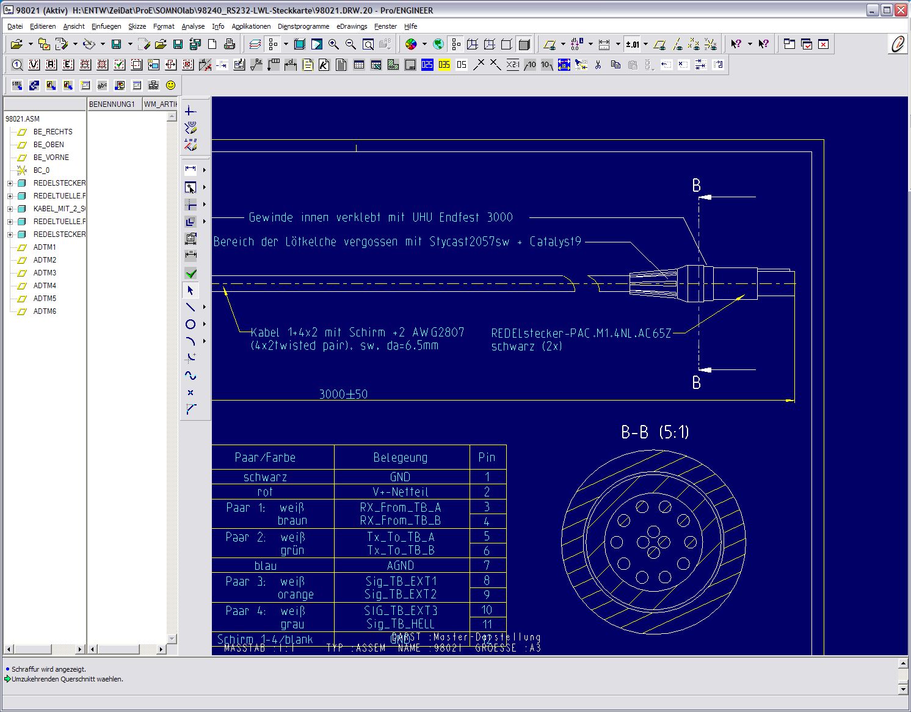911x712 pixels.
Task: Open the Dienstprogramme menu
Action: [303, 26]
